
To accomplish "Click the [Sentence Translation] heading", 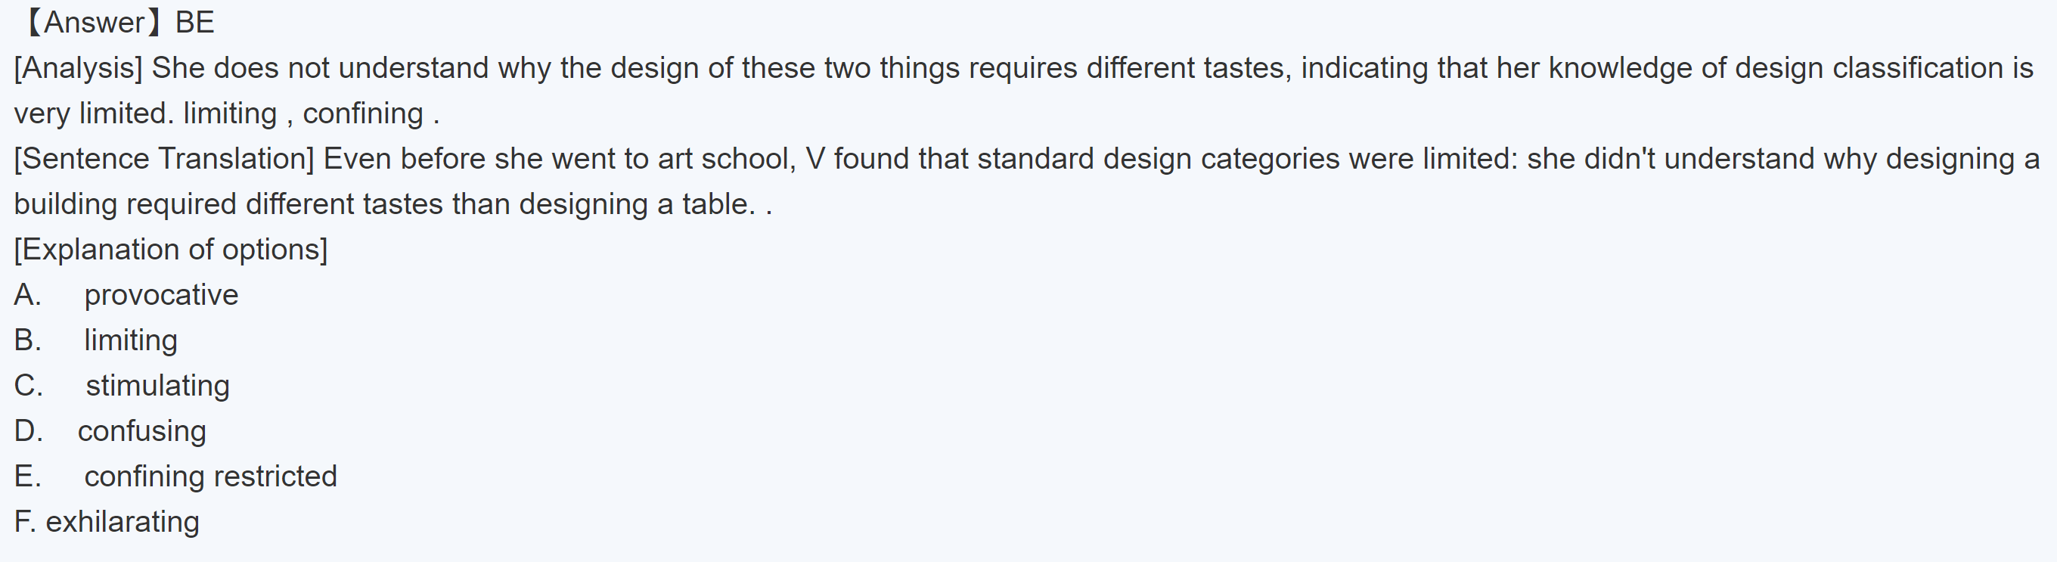I will (x=165, y=159).
